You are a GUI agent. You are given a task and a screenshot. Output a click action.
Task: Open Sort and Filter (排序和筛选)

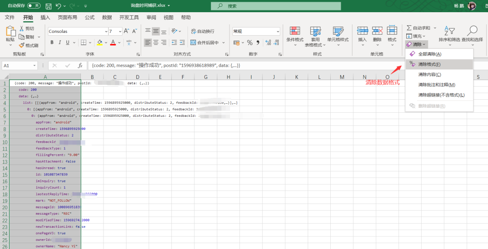pyautogui.click(x=449, y=37)
